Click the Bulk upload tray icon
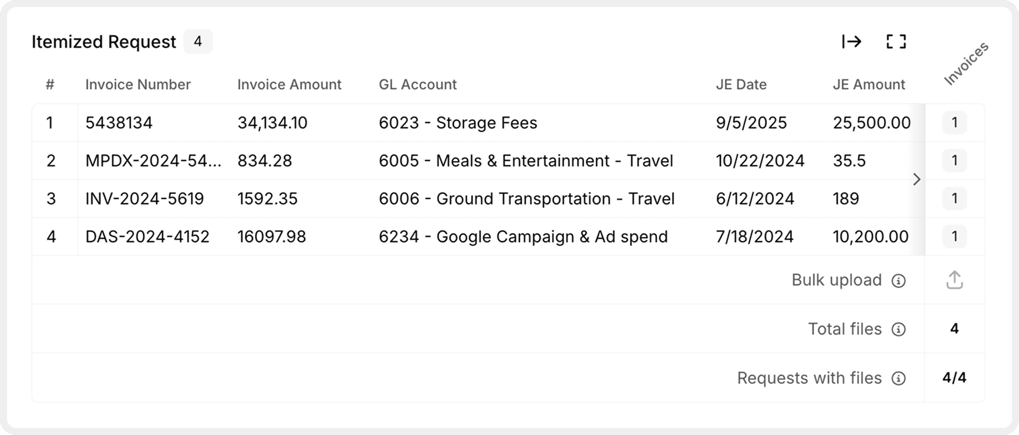 coord(954,280)
